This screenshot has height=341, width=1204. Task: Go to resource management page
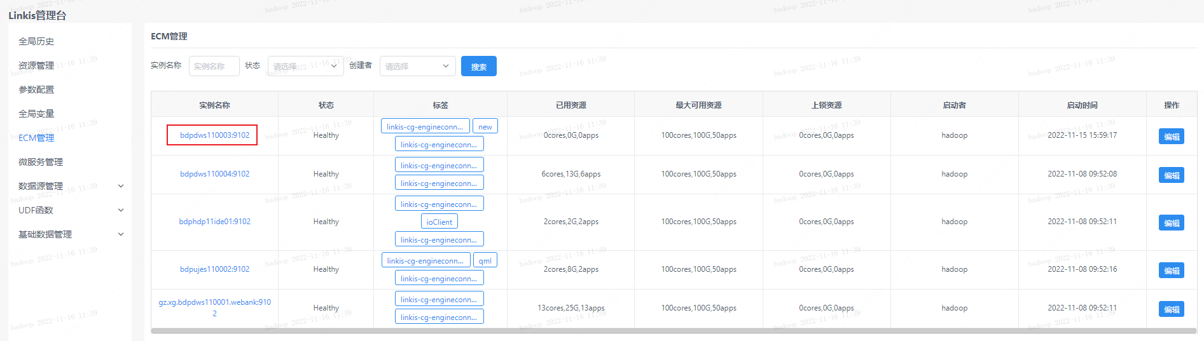coord(36,65)
